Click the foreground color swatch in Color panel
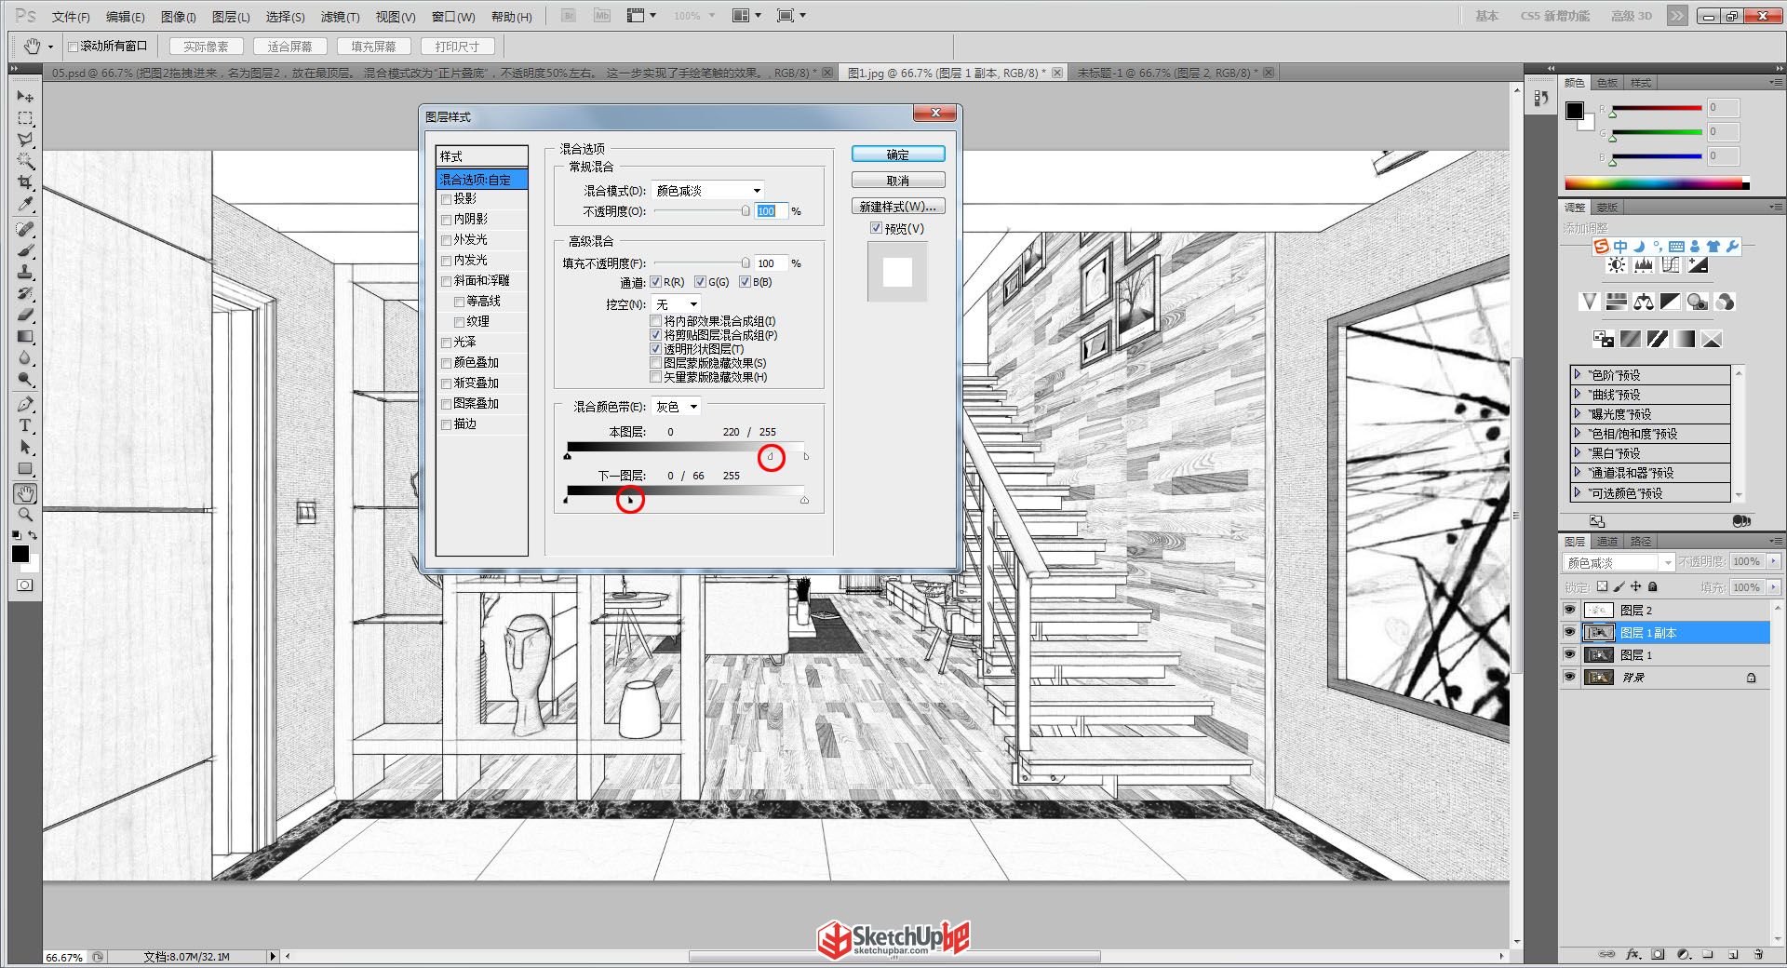1787x968 pixels. [1574, 111]
